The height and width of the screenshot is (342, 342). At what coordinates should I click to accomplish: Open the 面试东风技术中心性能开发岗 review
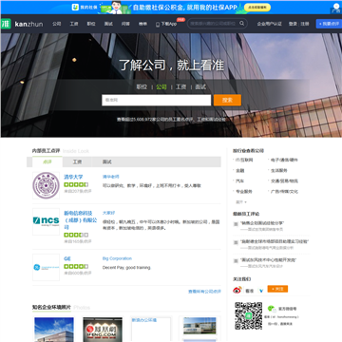pyautogui.click(x=268, y=260)
